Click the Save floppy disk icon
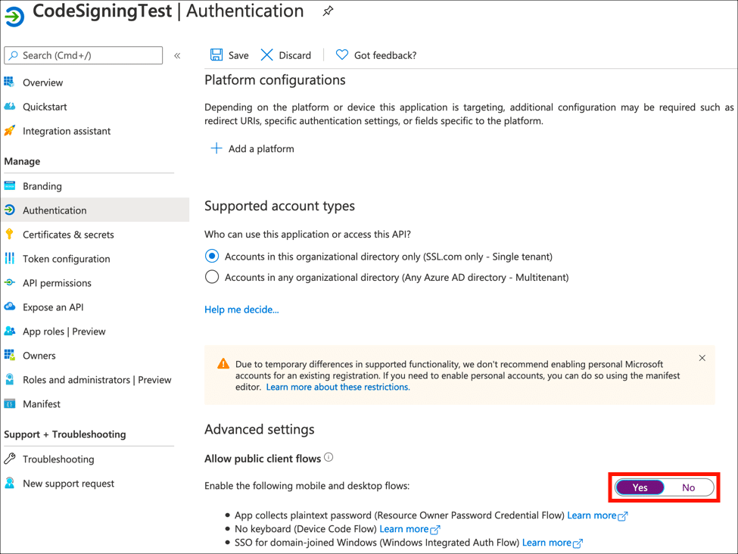 coord(216,54)
